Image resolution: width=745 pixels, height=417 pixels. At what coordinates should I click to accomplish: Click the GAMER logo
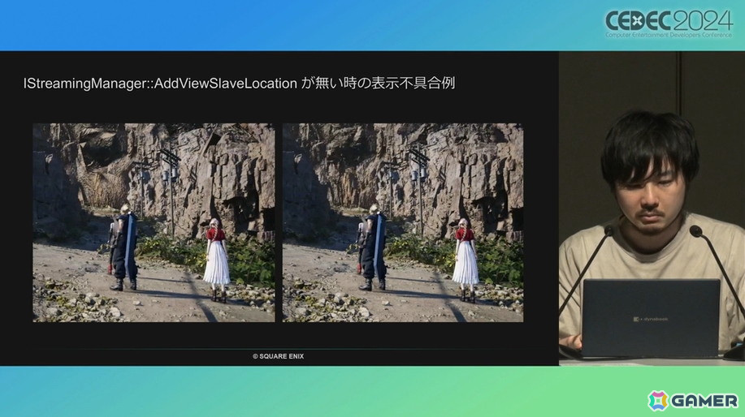[693, 401]
